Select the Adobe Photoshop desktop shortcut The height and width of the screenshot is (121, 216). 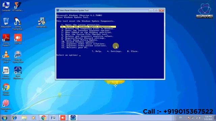(6, 73)
